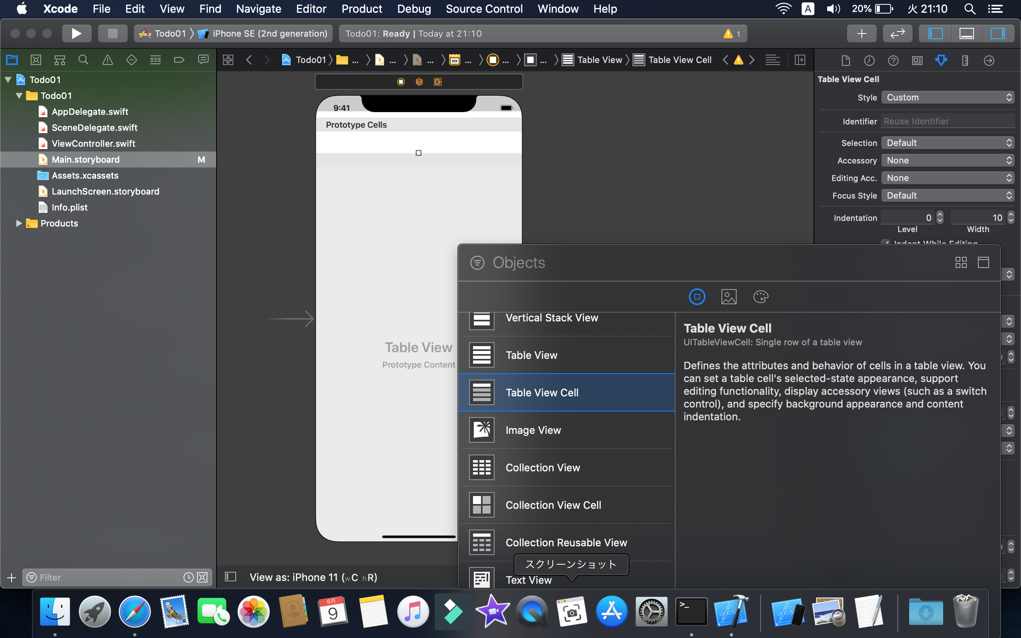
Task: Open the Issue navigator warning icon
Action: pos(108,60)
